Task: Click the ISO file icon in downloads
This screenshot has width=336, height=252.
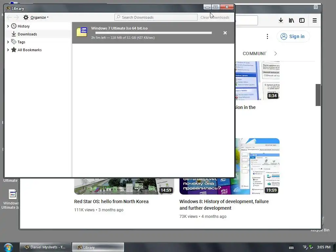Action: [x=82, y=32]
